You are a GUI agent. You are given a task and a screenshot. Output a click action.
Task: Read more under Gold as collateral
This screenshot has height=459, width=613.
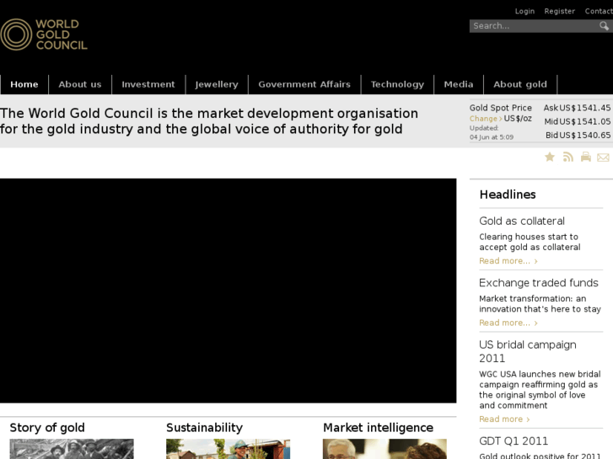tap(508, 261)
